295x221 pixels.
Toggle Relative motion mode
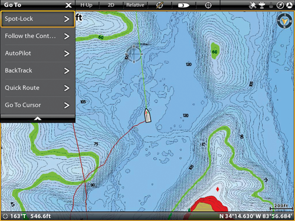point(135,5)
